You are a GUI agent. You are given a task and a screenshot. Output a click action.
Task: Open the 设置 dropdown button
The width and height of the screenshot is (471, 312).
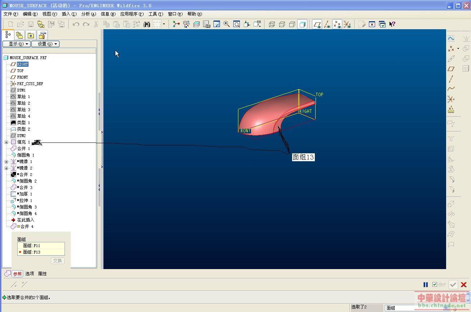point(45,44)
